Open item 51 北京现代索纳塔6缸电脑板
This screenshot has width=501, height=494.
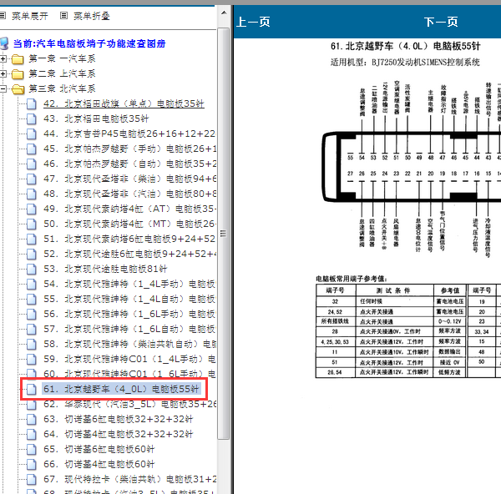(129, 239)
